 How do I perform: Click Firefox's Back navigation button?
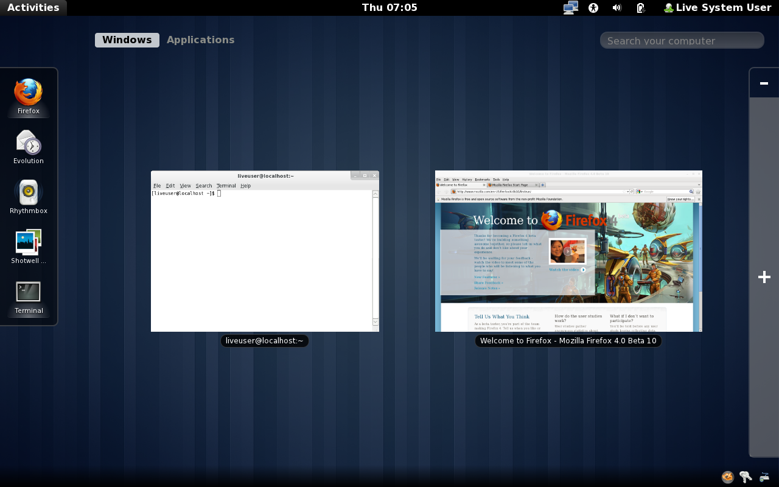pos(439,191)
